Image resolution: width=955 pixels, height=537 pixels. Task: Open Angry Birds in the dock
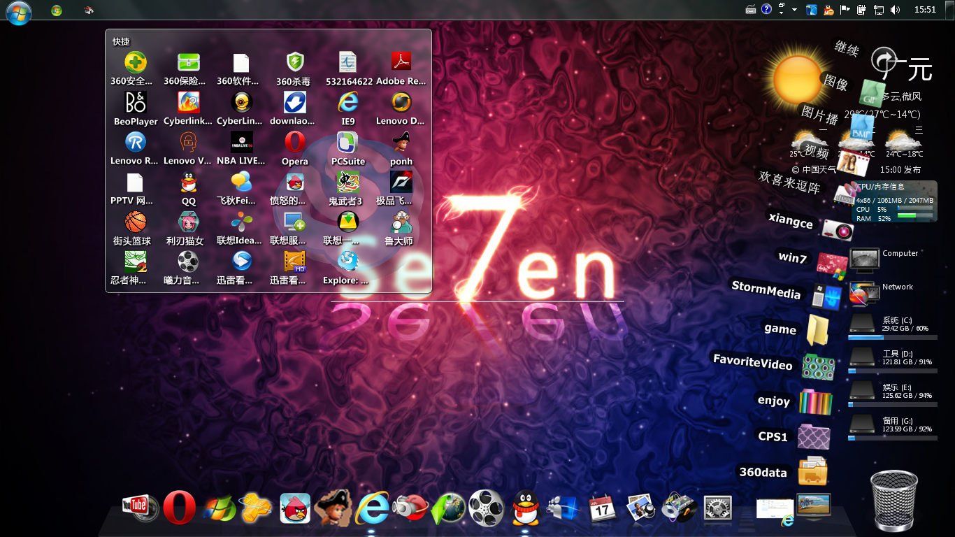295,508
